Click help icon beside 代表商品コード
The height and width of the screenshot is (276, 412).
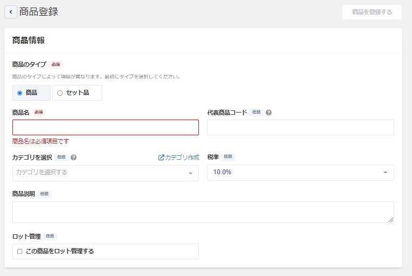(x=269, y=113)
